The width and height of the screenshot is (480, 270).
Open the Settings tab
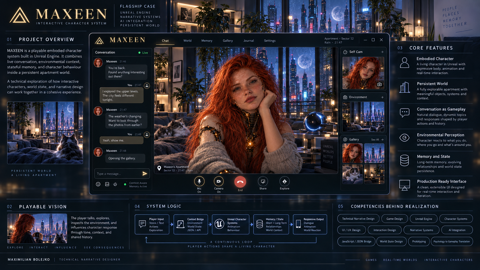point(270,41)
